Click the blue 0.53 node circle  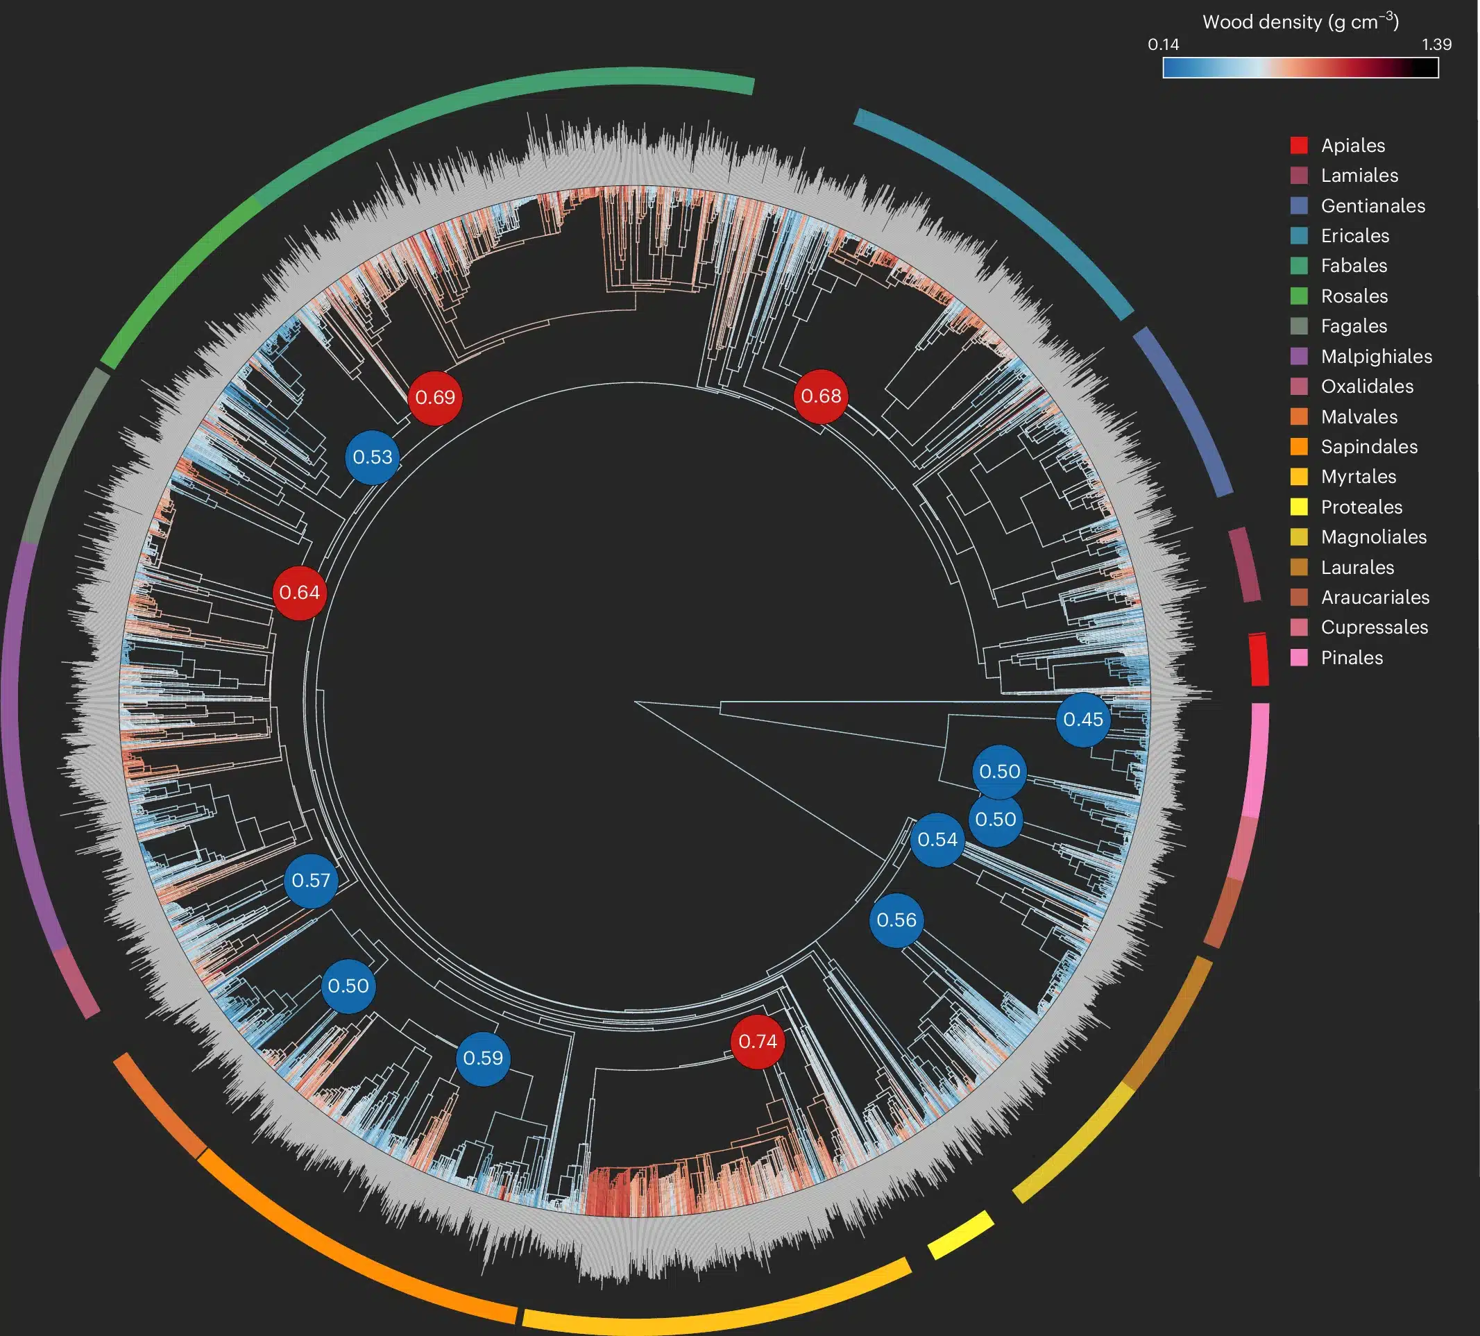[x=373, y=457]
